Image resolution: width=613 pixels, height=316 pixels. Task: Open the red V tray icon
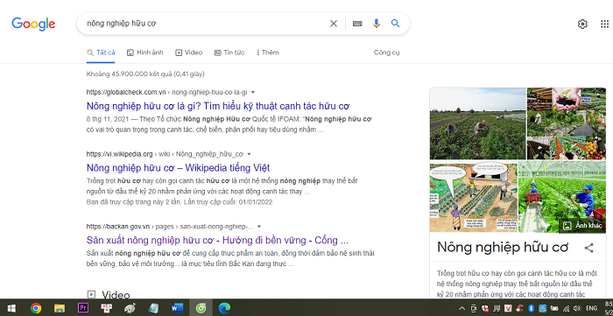(508, 308)
